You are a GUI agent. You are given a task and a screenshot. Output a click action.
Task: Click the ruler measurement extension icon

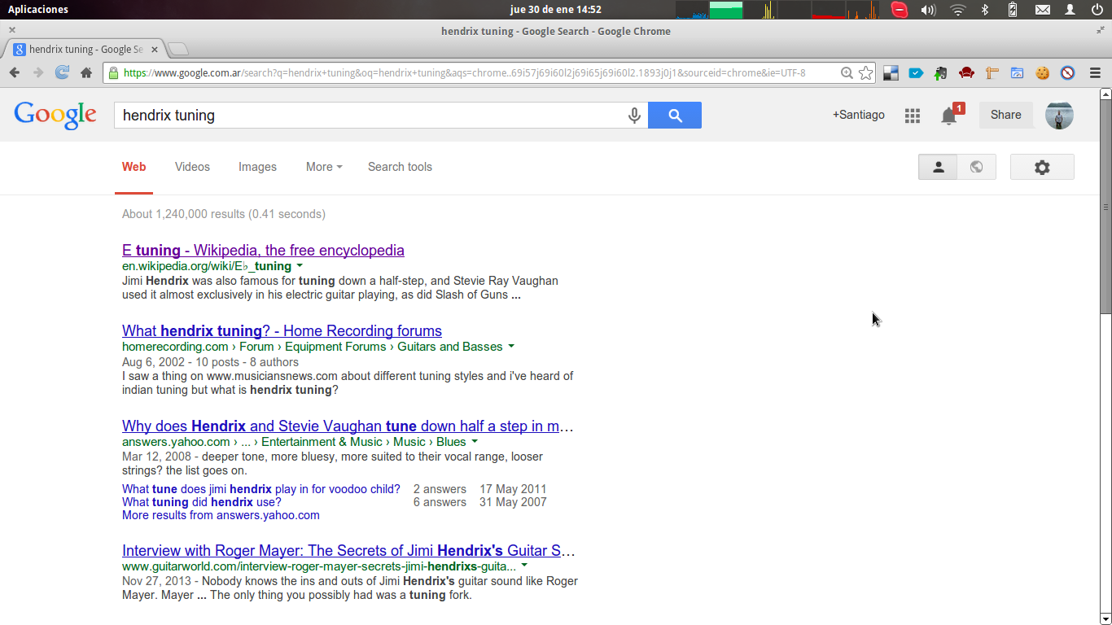coord(992,73)
